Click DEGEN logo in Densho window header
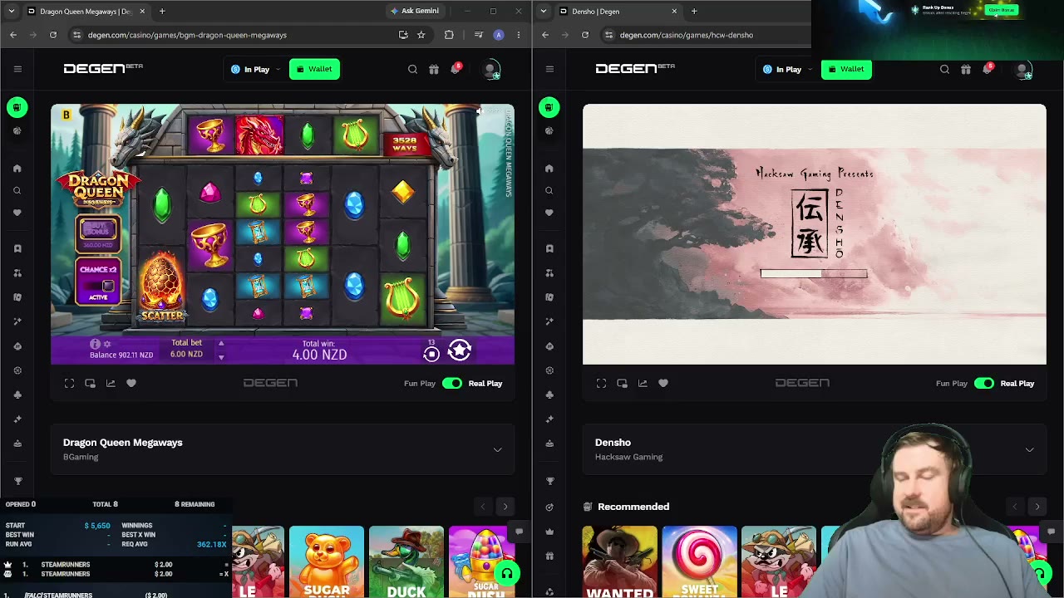This screenshot has height=598, width=1064. pyautogui.click(x=635, y=68)
